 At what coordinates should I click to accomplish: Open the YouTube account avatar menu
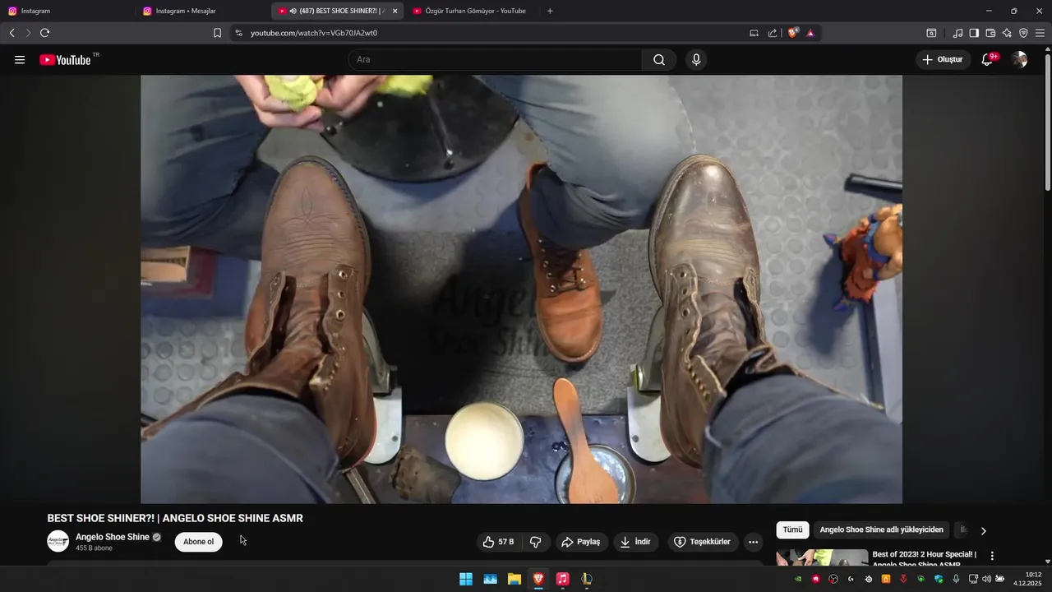pos(1019,59)
